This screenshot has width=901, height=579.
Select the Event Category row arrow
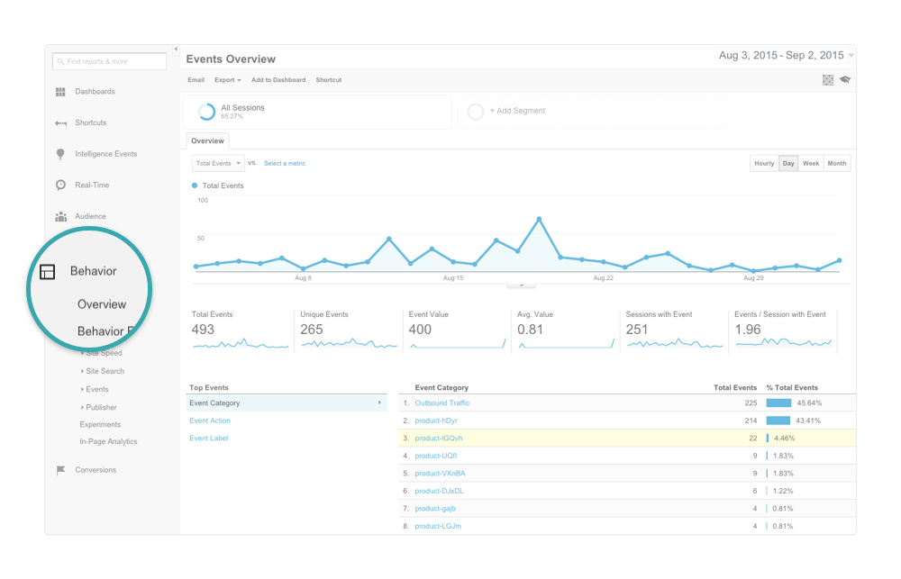click(x=380, y=403)
